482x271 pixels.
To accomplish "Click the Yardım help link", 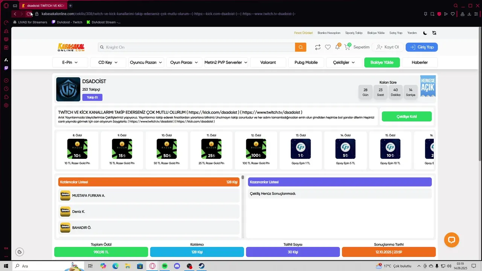I will pos(412,33).
